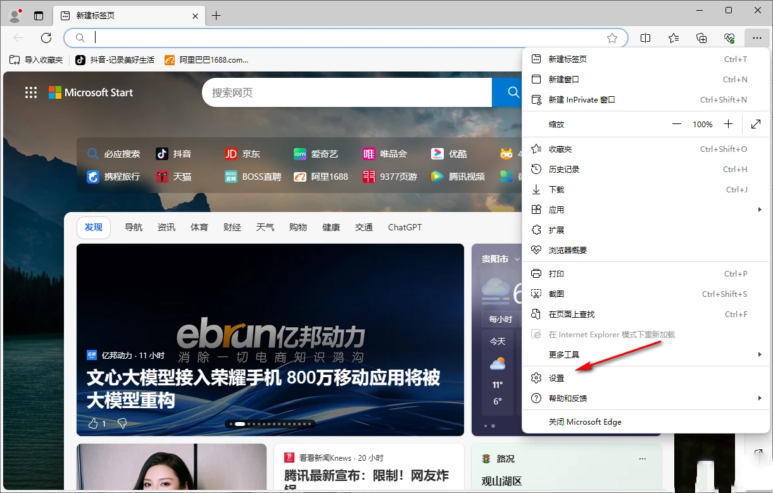Open the 9377页游 quick link
The image size is (773, 493).
click(x=390, y=177)
